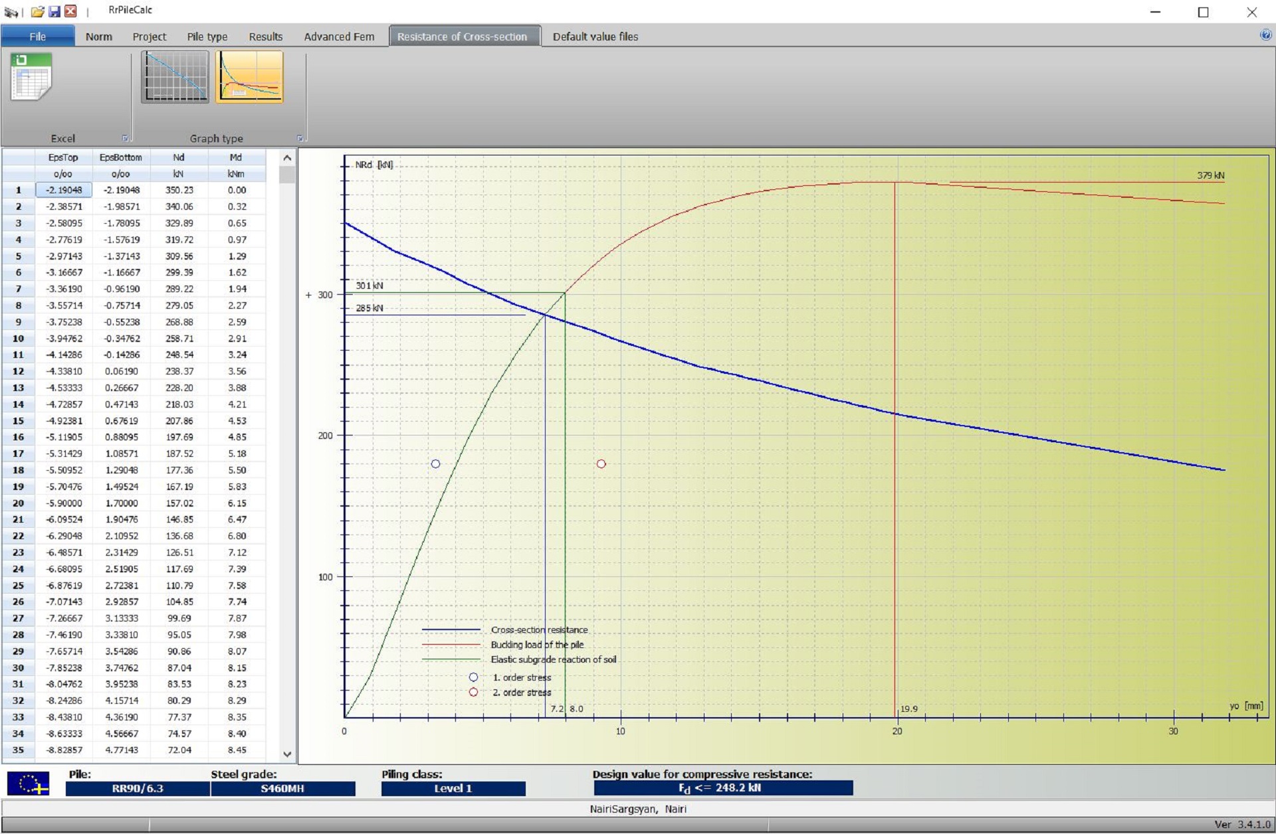Click the Buckling load of the pile legend entry
This screenshot has height=834, width=1276.
537,645
